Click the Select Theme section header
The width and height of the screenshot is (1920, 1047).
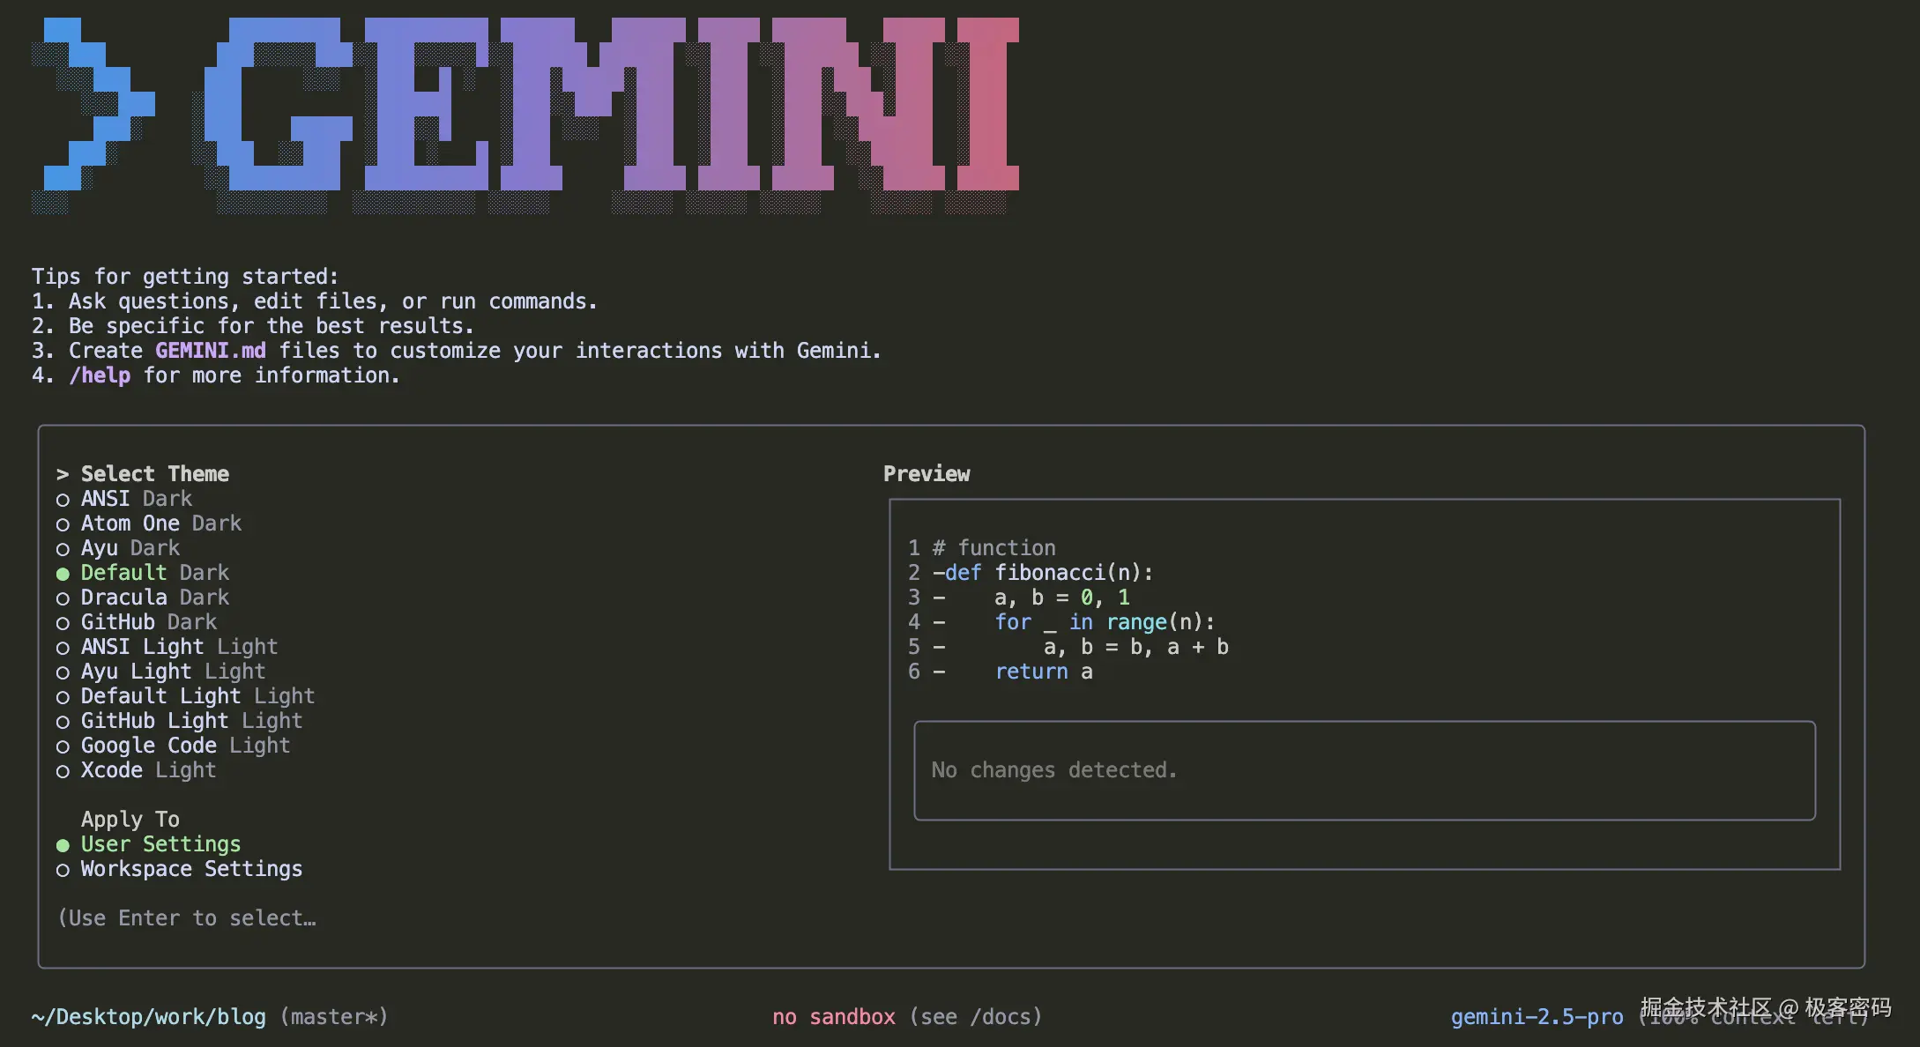(154, 474)
